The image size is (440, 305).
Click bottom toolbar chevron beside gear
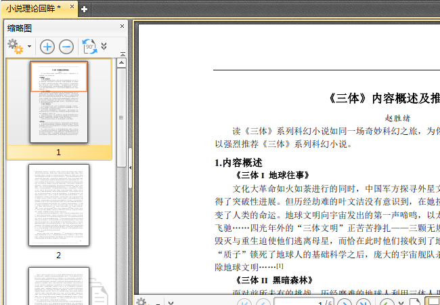point(171,303)
